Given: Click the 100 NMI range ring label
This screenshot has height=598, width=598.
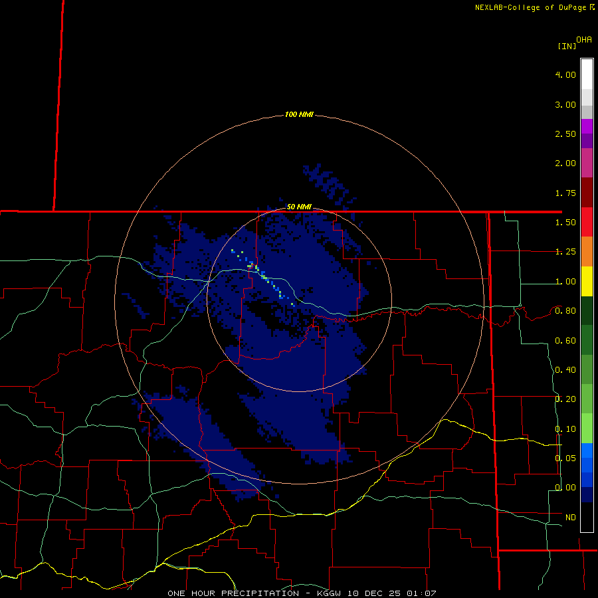Looking at the screenshot, I should (x=299, y=114).
